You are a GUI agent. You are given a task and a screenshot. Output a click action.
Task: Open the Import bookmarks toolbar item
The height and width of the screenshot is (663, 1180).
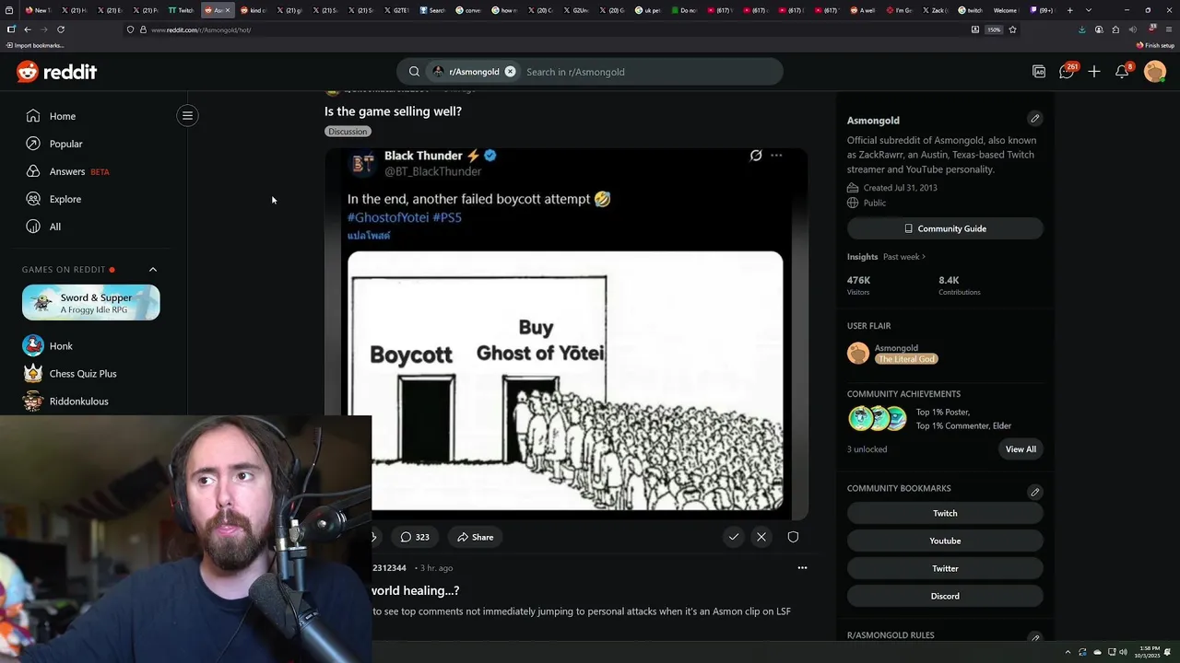pos(34,45)
